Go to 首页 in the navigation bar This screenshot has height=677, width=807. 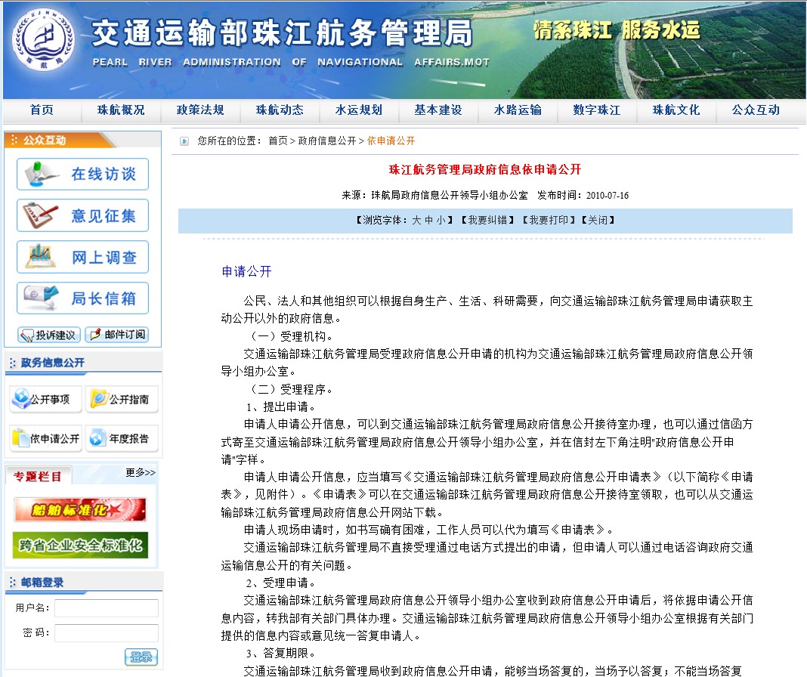tap(42, 110)
